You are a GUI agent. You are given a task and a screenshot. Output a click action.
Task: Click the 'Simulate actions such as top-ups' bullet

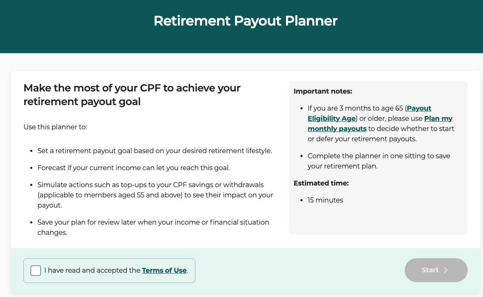coord(155,195)
